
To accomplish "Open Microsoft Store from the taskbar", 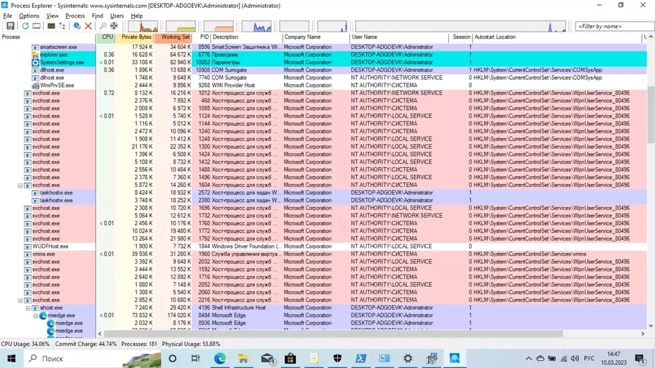I will coord(290,358).
